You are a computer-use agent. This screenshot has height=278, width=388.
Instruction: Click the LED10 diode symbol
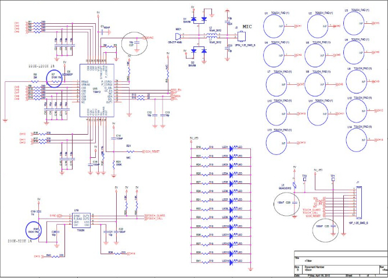[x=231, y=228]
